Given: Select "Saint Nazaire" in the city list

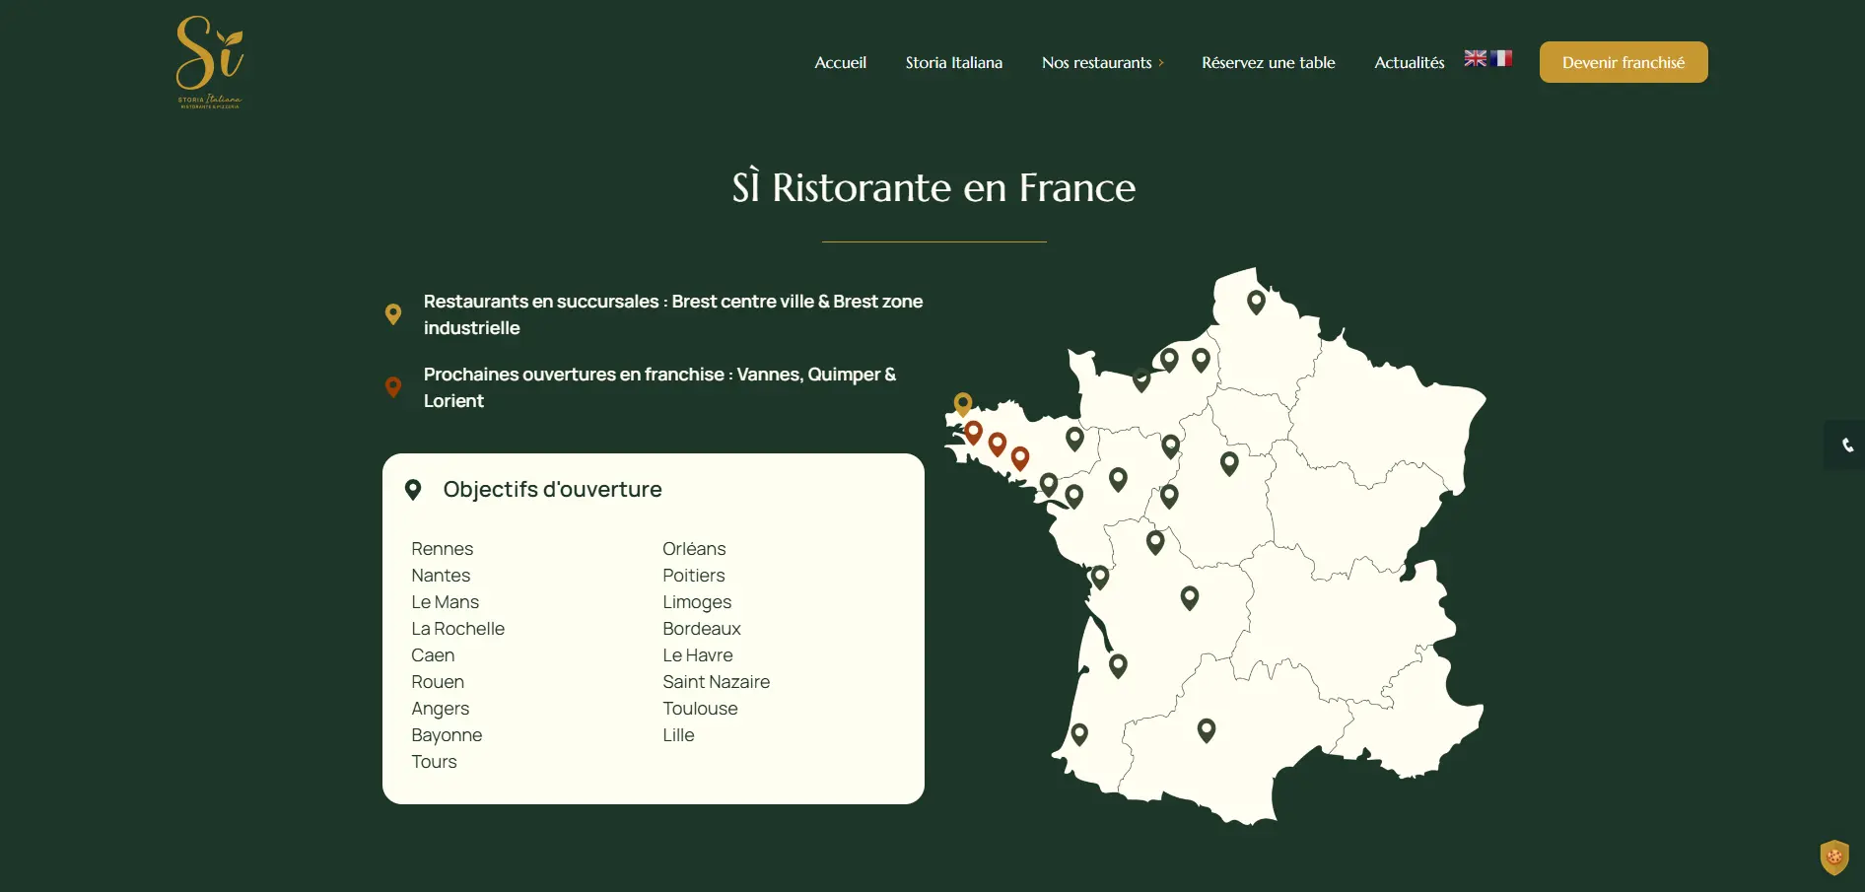Looking at the screenshot, I should 717,682.
